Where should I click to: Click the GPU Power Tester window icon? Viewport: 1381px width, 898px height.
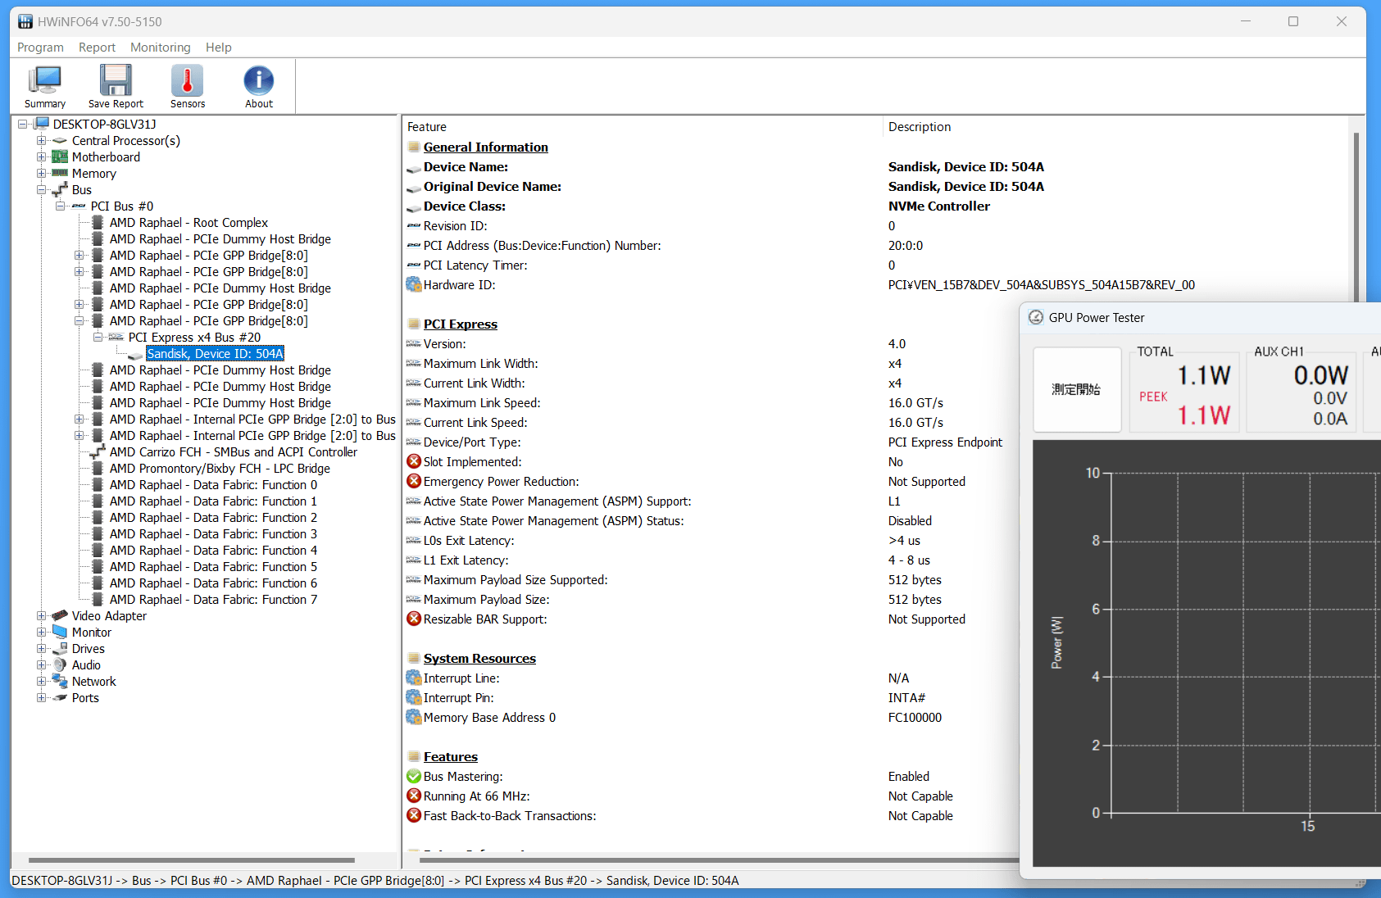(1036, 318)
